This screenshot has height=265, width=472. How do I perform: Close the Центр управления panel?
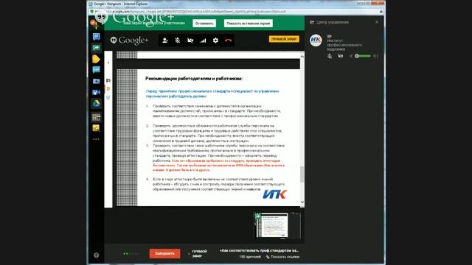pyautogui.click(x=377, y=22)
